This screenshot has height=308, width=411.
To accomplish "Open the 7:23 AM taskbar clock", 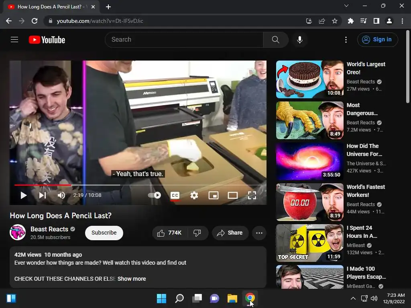I will [x=394, y=298].
